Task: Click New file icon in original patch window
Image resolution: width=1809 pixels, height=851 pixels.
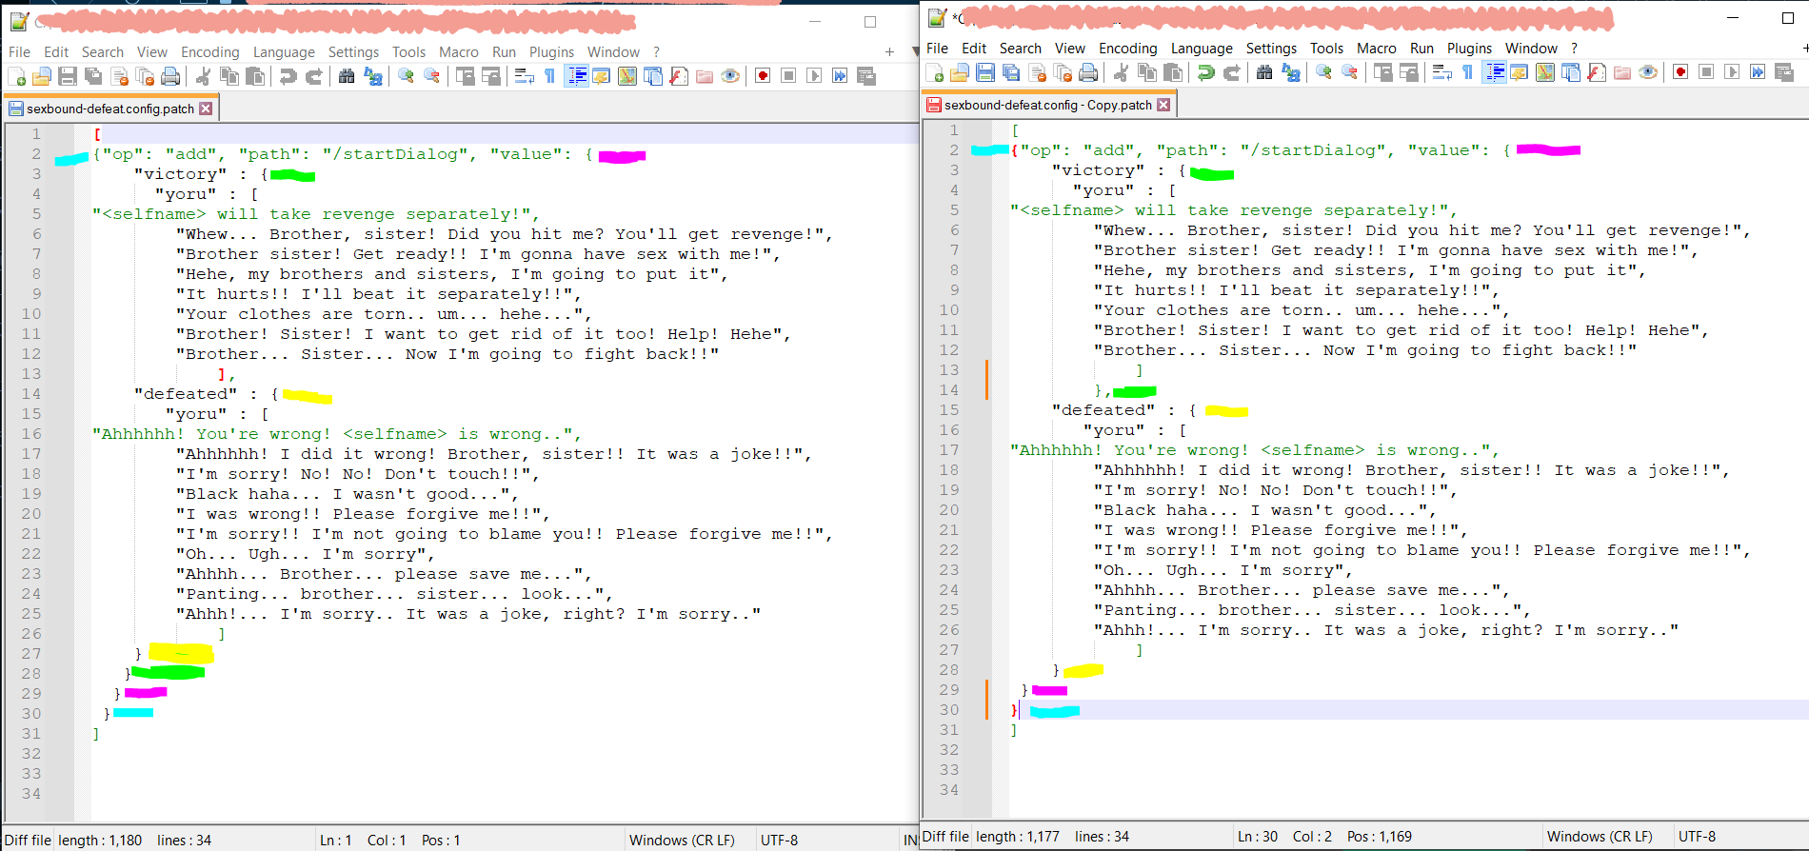Action: 16,76
